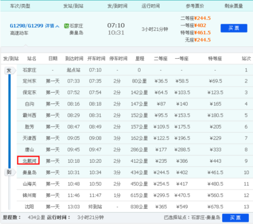Click the 站名 column header
The height and width of the screenshot is (224, 253).
point(32,59)
